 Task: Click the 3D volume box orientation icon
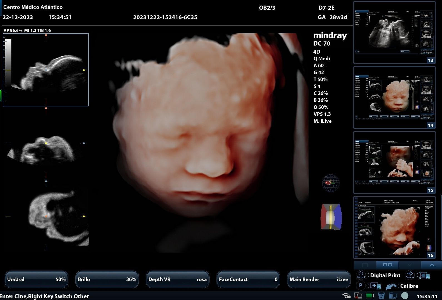(x=331, y=217)
